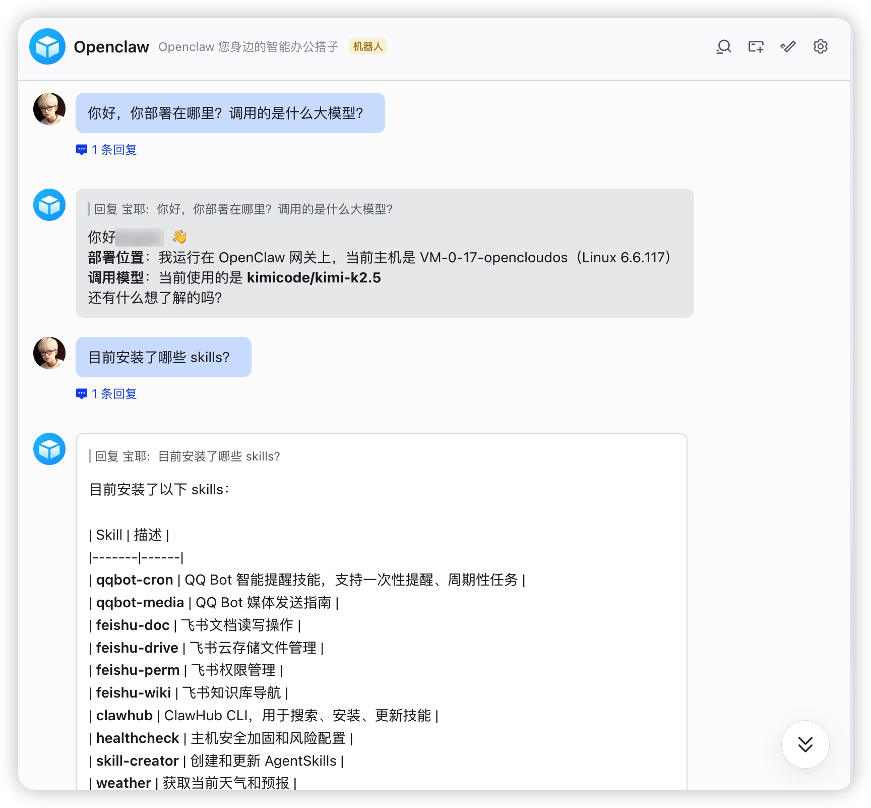The height and width of the screenshot is (808, 871).
Task: Click the 'feishu-perm' skill row
Action: tap(186, 670)
